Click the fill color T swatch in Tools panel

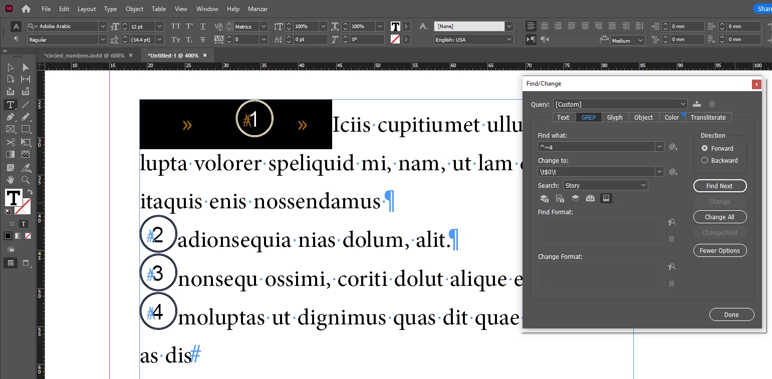point(13,197)
